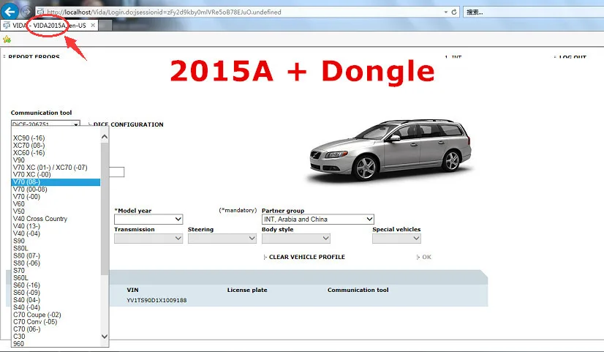Select C30 in model list
Screen dimensions: 604x352
pos(56,336)
